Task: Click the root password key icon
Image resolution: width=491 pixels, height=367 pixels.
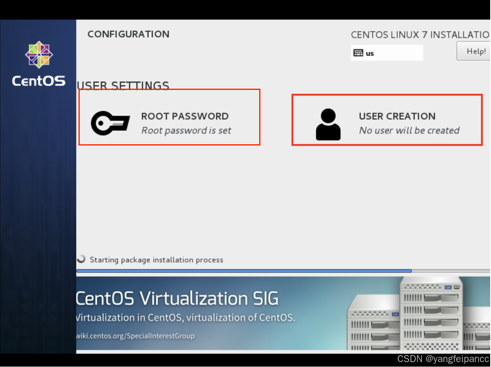Action: pos(110,123)
